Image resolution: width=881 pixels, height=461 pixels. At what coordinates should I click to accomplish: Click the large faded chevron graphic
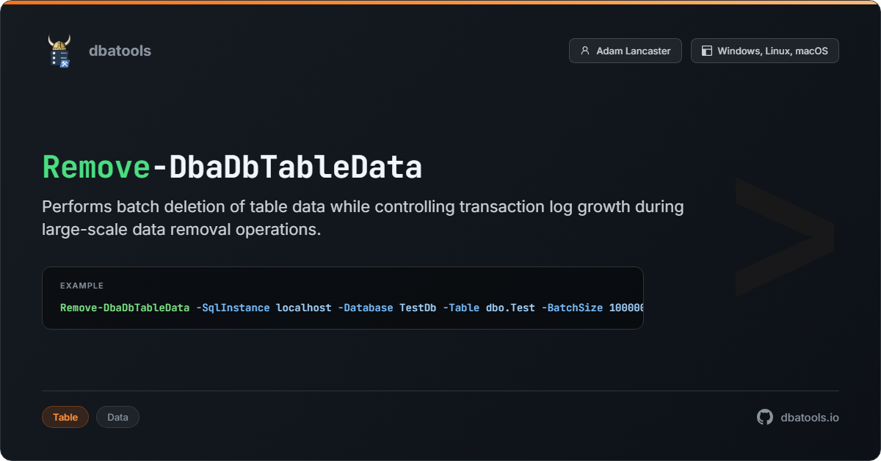tap(783, 236)
